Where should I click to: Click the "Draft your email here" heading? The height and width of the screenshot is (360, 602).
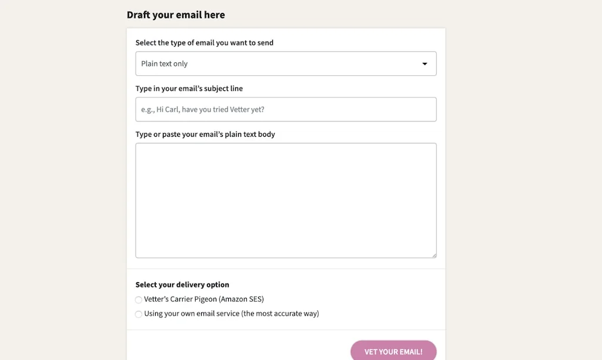tap(176, 15)
